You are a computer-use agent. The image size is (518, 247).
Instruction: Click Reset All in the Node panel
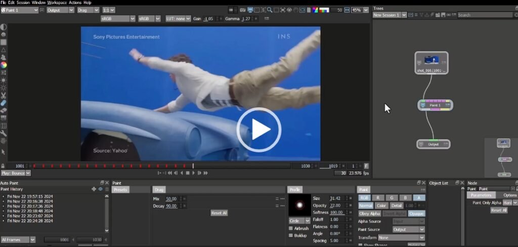click(x=498, y=210)
